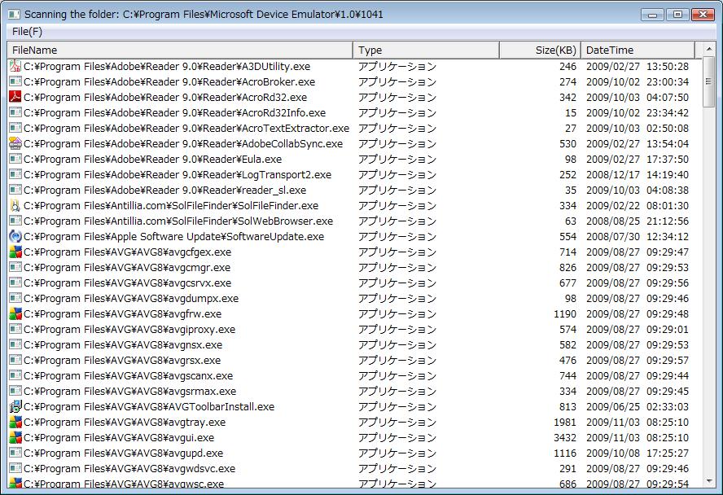The image size is (723, 495).
Task: Click the datetime 2008/07/30 12:34:12
Action: 638,236
